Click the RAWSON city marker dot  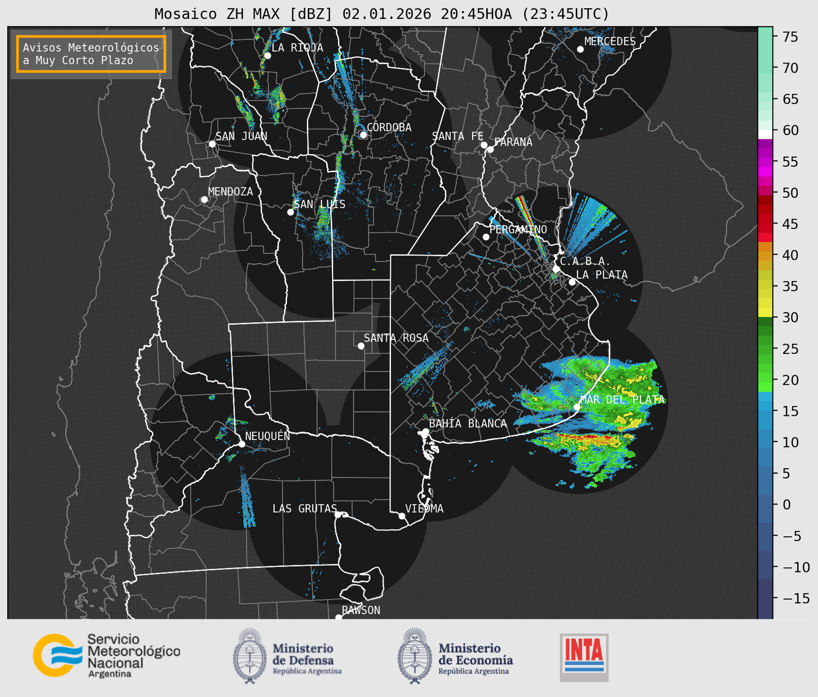[338, 617]
